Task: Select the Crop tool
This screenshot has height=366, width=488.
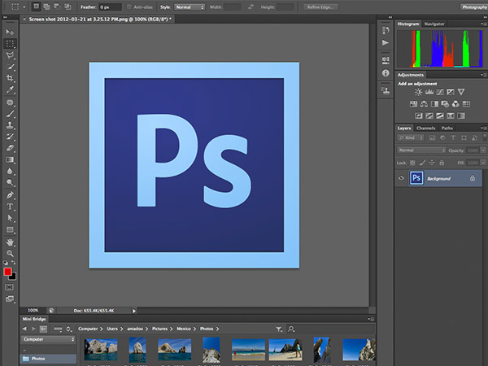Action: tap(10, 78)
